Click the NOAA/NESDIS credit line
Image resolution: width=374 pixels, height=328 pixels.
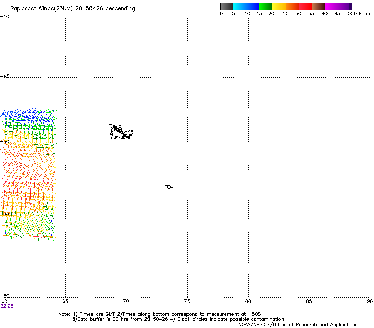click(x=298, y=325)
